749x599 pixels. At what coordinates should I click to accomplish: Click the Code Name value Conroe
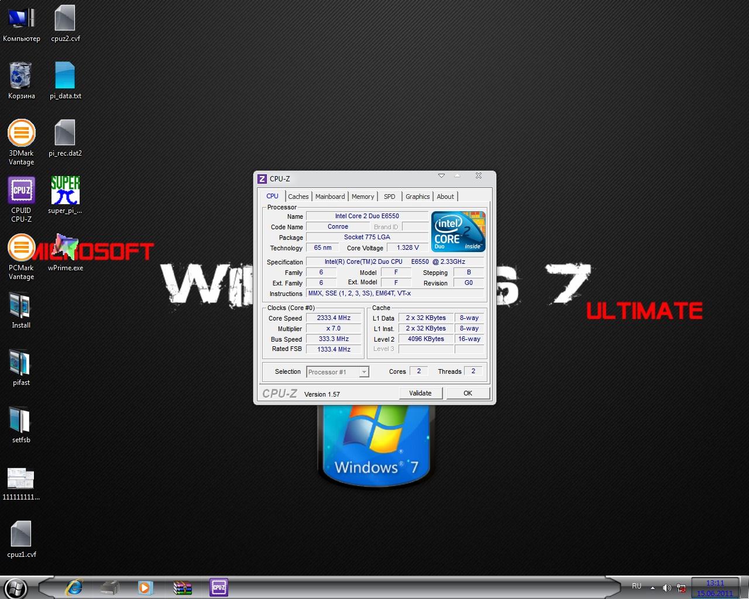[338, 227]
